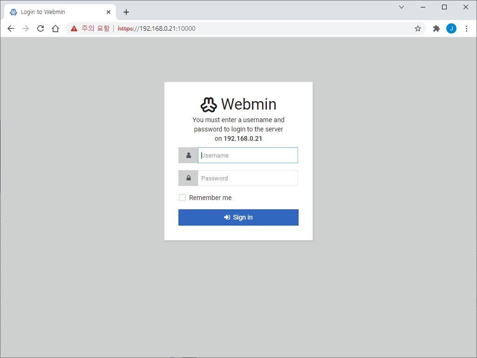Click the browser back arrow
Image resolution: width=477 pixels, height=358 pixels.
pyautogui.click(x=11, y=28)
